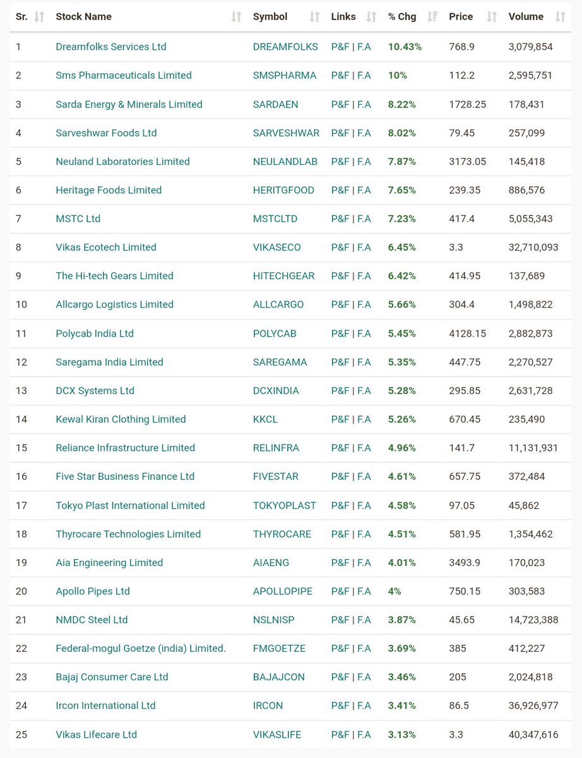Open P&F chart link for DREAMFOLKS
582x758 pixels.
tap(340, 47)
